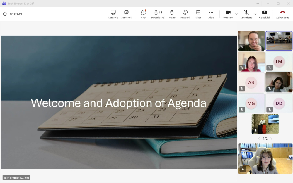Unmute the Microfono

point(246,14)
